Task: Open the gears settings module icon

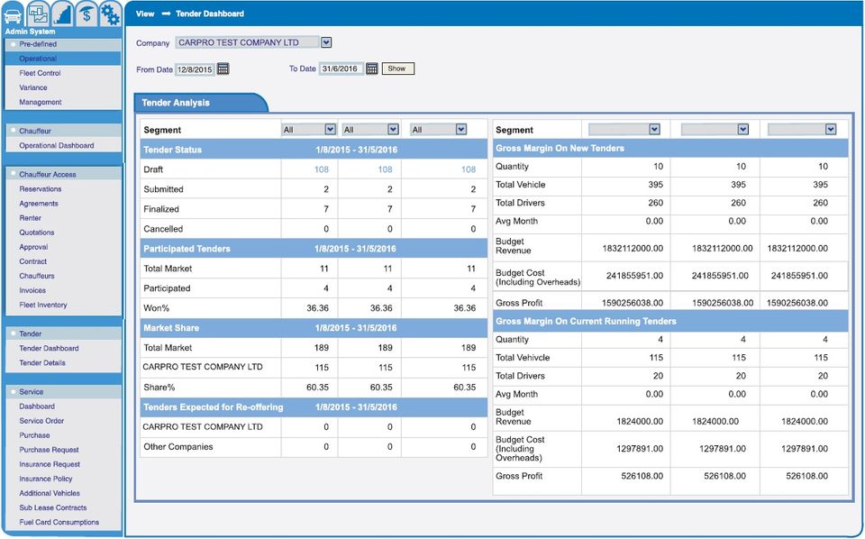Action: tap(111, 14)
